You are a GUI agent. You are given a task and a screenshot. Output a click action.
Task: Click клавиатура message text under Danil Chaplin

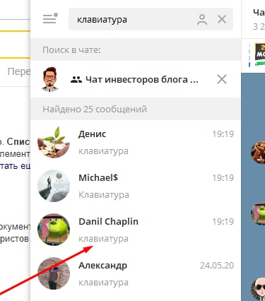pyautogui.click(x=104, y=239)
